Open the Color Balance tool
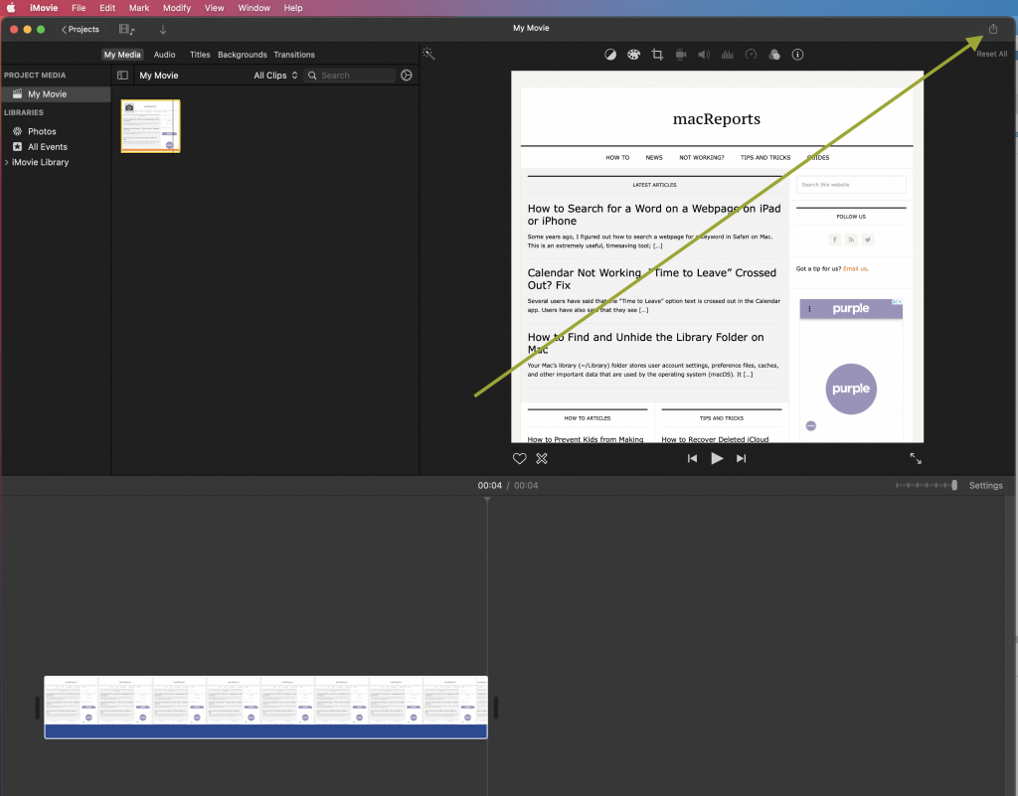The image size is (1018, 796). point(610,55)
